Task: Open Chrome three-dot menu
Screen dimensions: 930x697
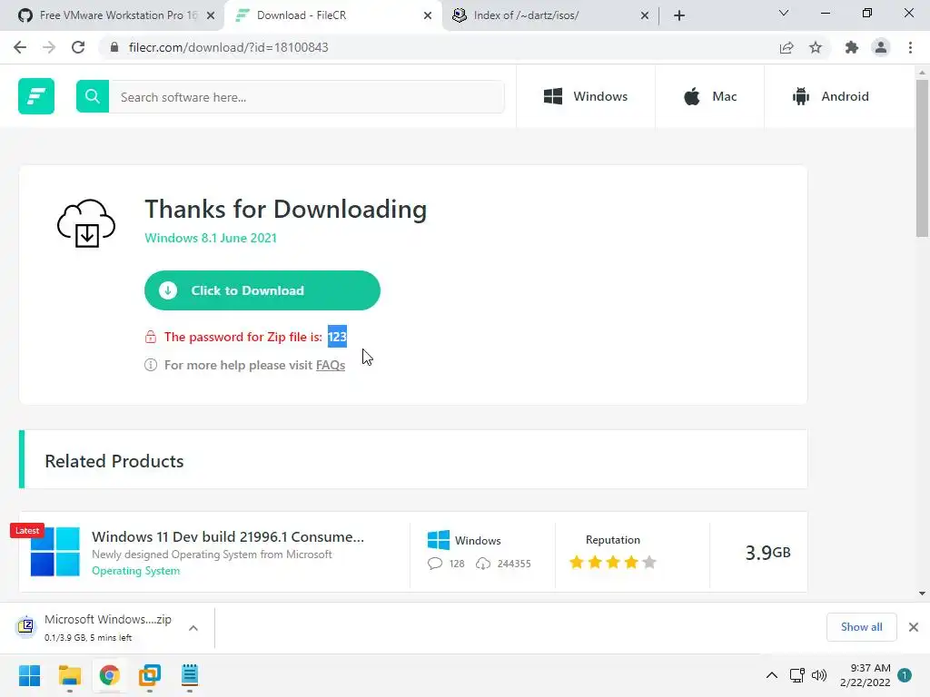Action: (910, 47)
